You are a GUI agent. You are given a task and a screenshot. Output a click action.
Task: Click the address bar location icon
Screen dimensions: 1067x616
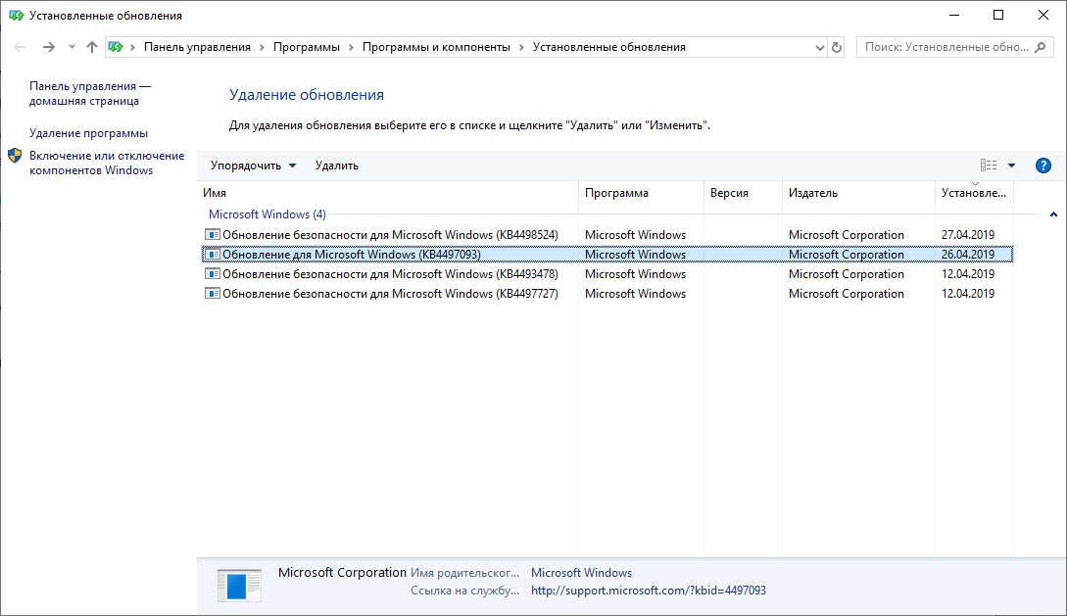[116, 47]
